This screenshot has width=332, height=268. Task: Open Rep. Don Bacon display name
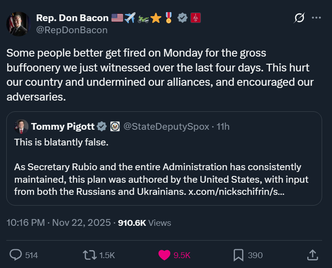(72, 18)
